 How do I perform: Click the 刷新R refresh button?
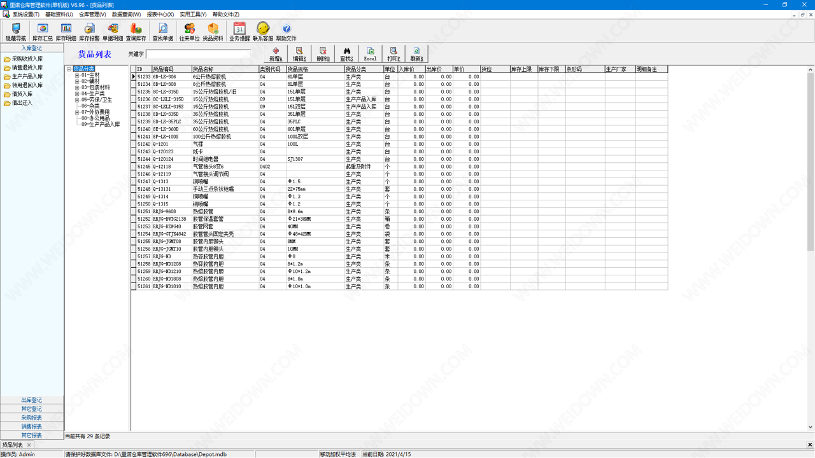(416, 54)
